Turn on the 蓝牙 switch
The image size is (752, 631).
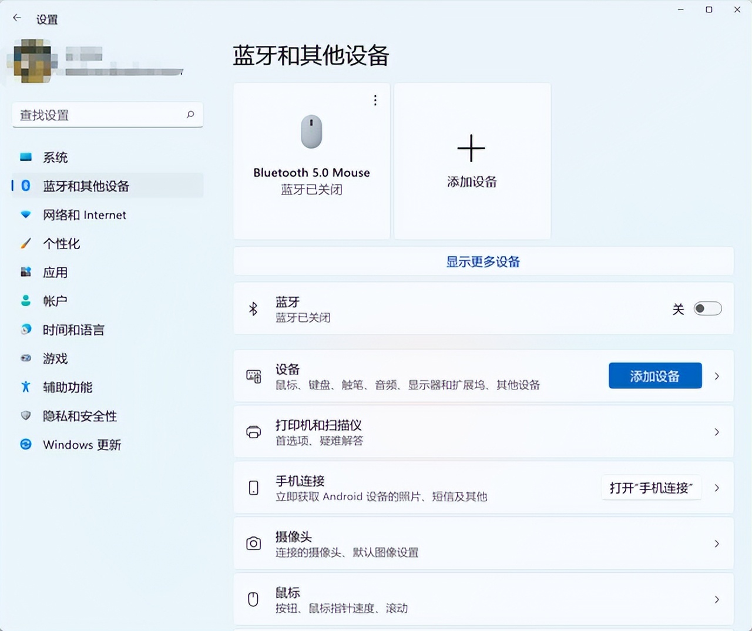pyautogui.click(x=707, y=308)
